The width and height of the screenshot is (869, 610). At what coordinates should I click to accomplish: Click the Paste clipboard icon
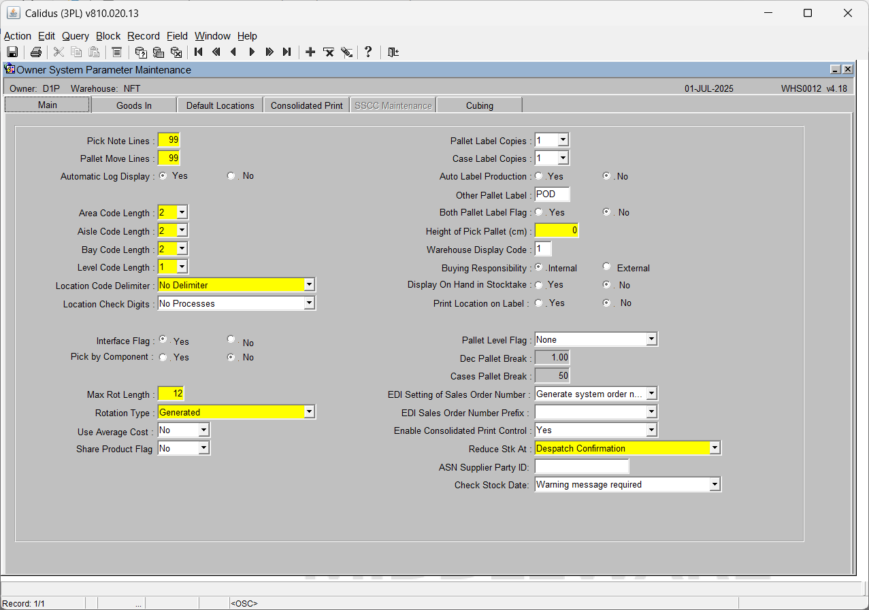[94, 52]
